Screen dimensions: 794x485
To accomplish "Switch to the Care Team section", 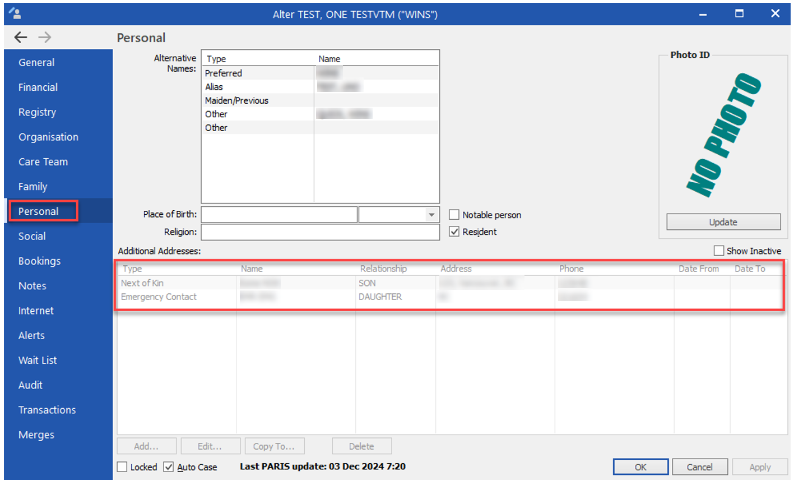I will (x=43, y=161).
